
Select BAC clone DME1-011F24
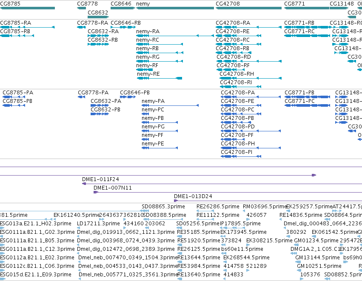(x=222, y=184)
